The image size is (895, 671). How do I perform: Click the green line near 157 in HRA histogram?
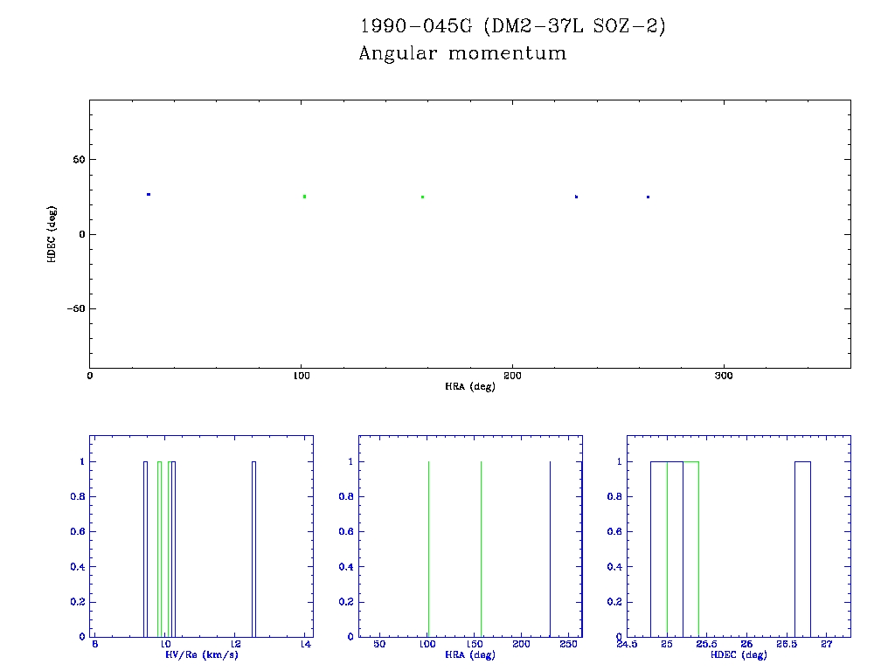(x=482, y=549)
